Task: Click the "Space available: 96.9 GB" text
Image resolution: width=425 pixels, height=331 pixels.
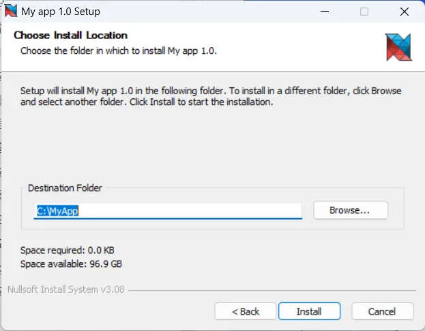Action: (x=71, y=263)
